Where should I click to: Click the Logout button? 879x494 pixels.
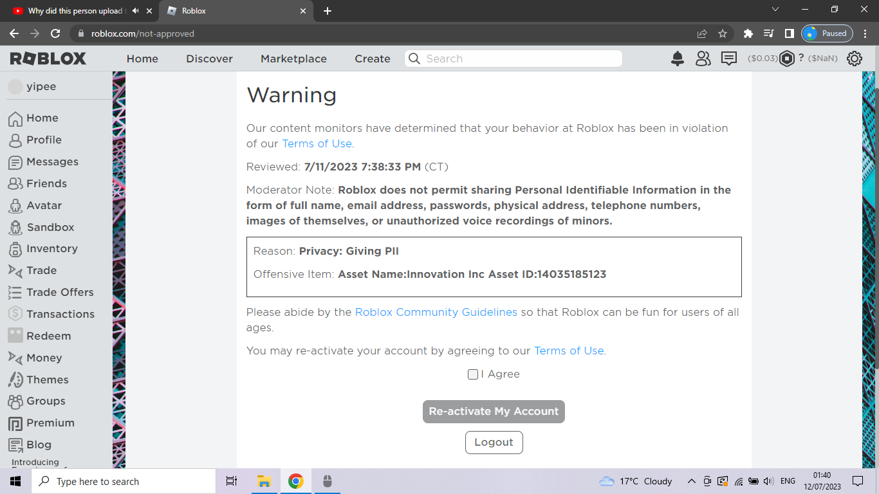494,443
